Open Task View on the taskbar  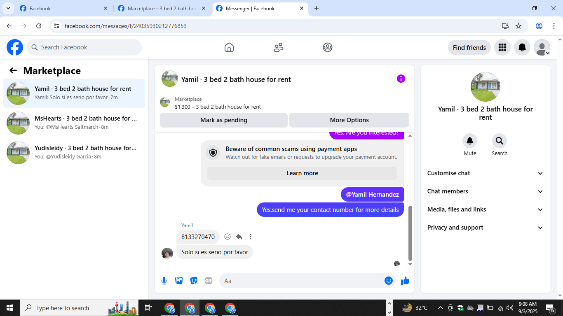click(x=148, y=308)
